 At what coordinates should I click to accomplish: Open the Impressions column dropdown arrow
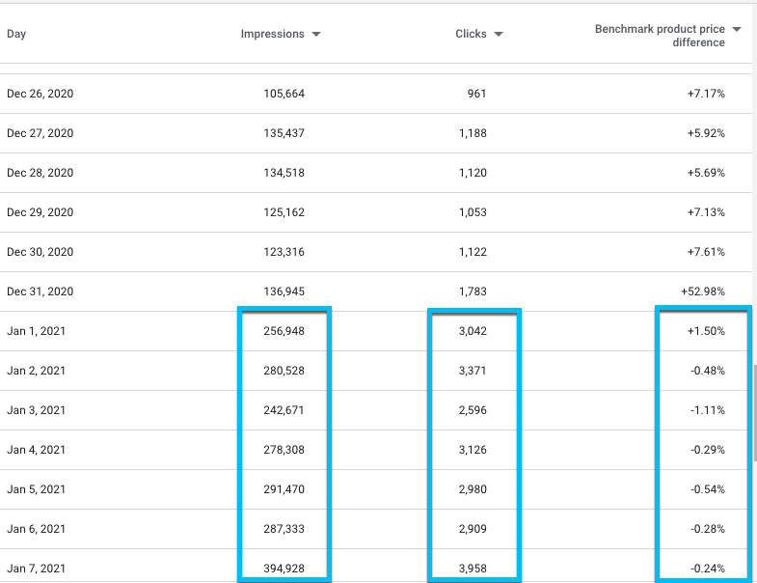316,34
